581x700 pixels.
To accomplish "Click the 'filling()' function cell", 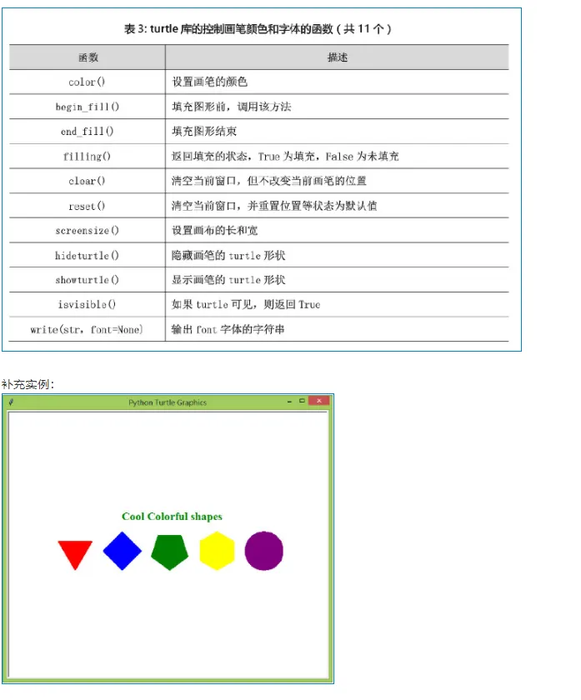I will (87, 157).
